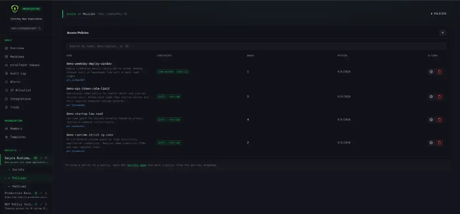Add a new project with the Projects plus icon
The height and width of the screenshot is (214, 460).
pos(21,150)
